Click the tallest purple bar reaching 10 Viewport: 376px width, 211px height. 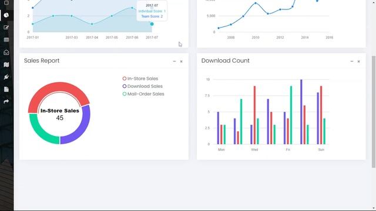click(301, 112)
